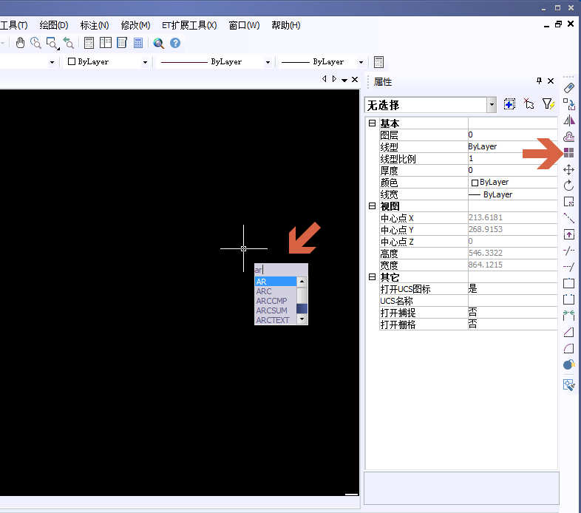Viewport: 581px width, 513px height.
Task: Activate the Pan hand tool
Action: (20, 43)
